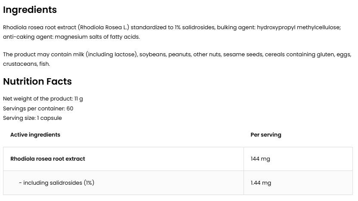Click the words hydroxypropyl methylcellulose

point(299,27)
